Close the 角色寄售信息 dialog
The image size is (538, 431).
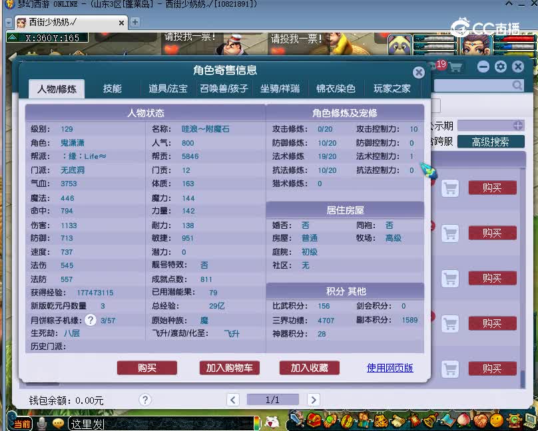click(x=419, y=72)
